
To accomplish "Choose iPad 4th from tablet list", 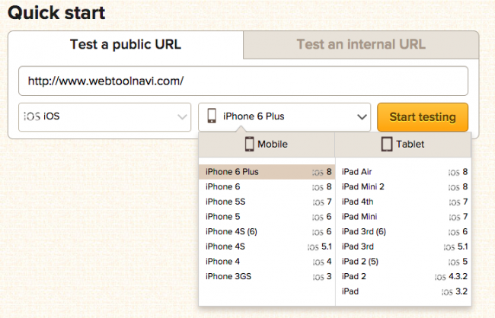I will tap(404, 202).
